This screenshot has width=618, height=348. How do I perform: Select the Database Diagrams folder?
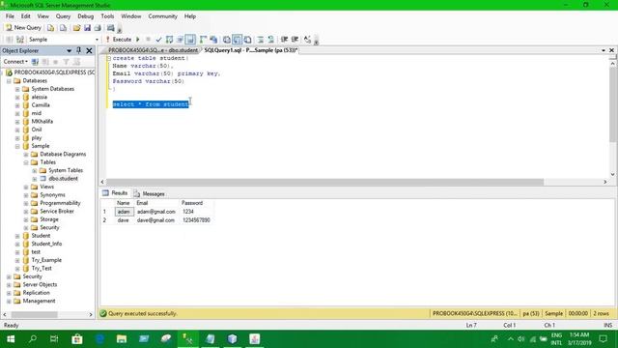tap(63, 155)
